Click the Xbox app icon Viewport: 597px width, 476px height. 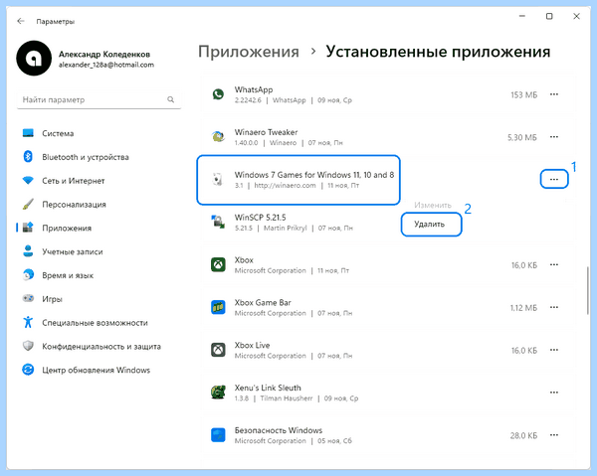218,264
